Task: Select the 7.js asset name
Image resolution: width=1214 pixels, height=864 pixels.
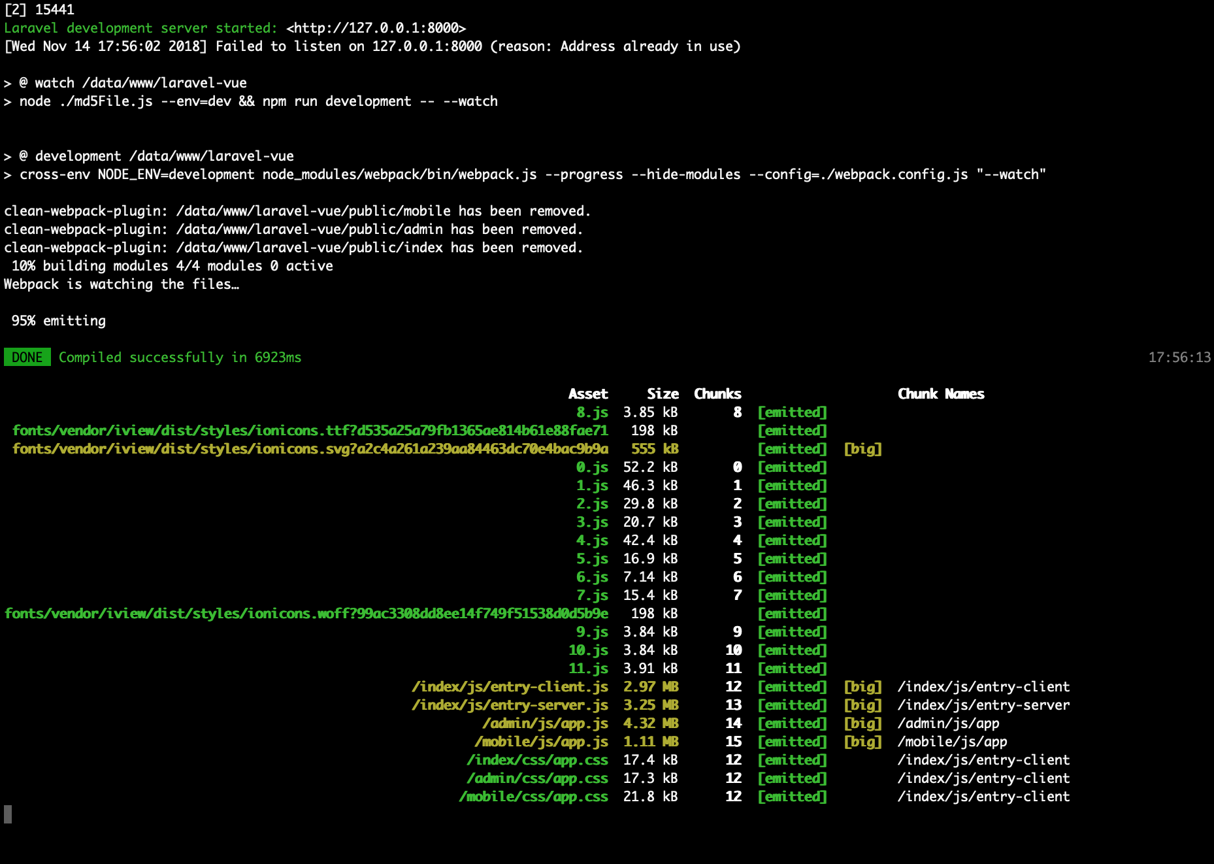Action: click(x=592, y=595)
